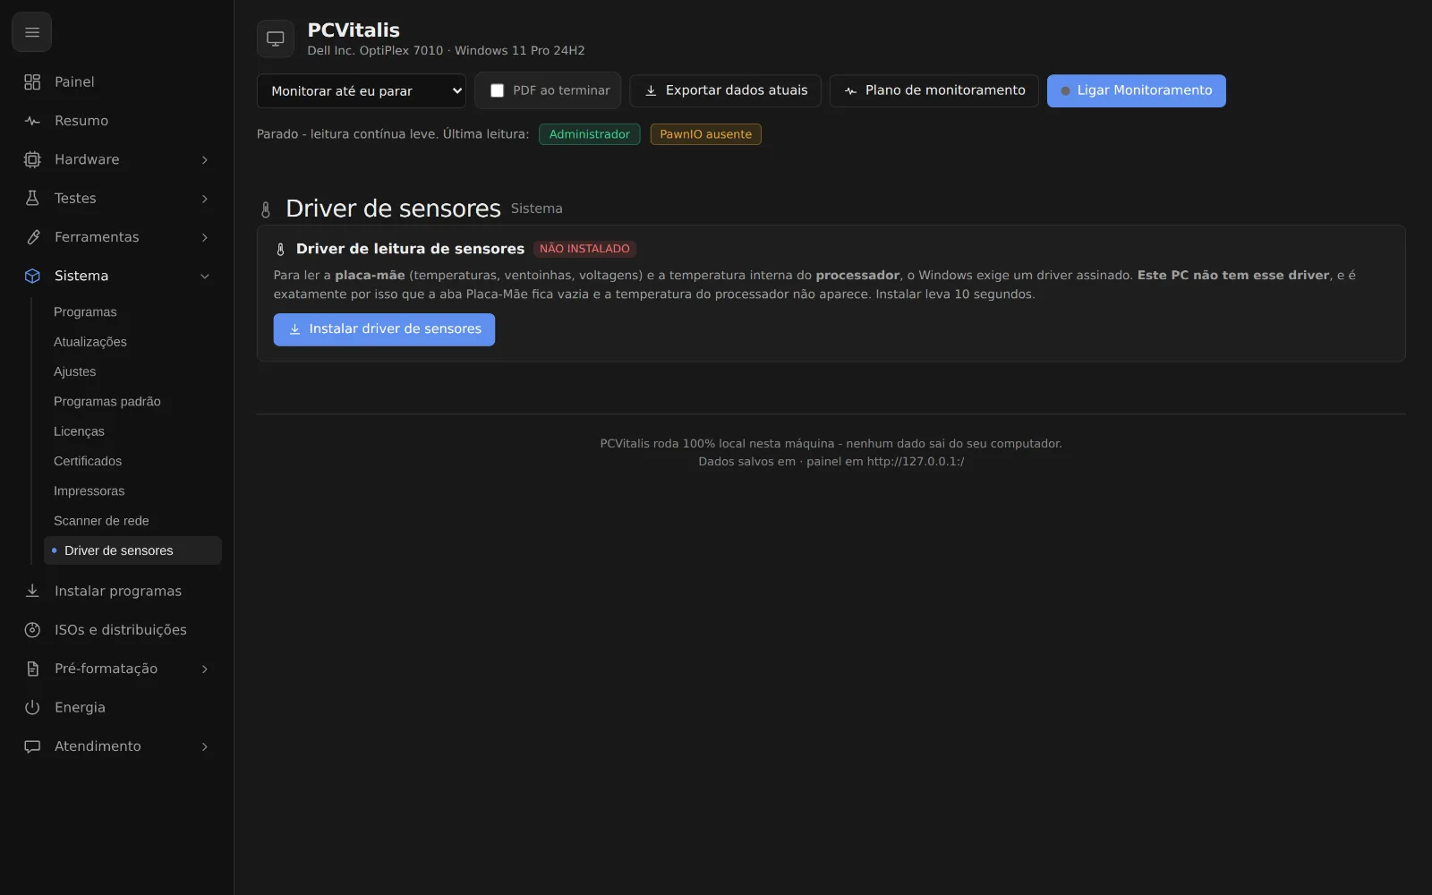Click the Sistema cube icon
Image resolution: width=1432 pixels, height=895 pixels.
(x=32, y=276)
